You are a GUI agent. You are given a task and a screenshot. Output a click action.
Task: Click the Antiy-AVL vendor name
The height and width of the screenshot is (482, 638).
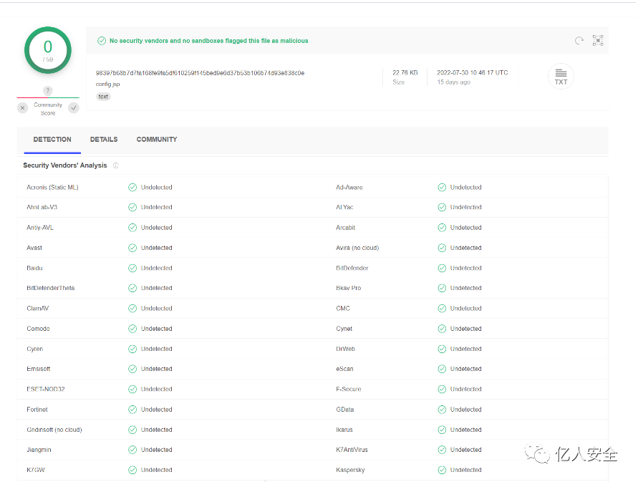40,228
